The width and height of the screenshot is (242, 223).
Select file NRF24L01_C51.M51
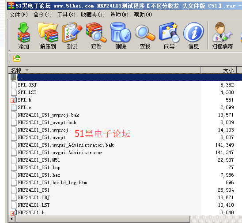coord(39,160)
